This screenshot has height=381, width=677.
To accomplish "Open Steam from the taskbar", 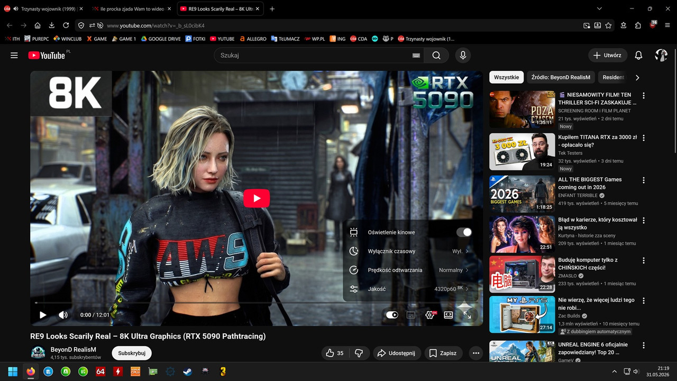I will (x=188, y=371).
